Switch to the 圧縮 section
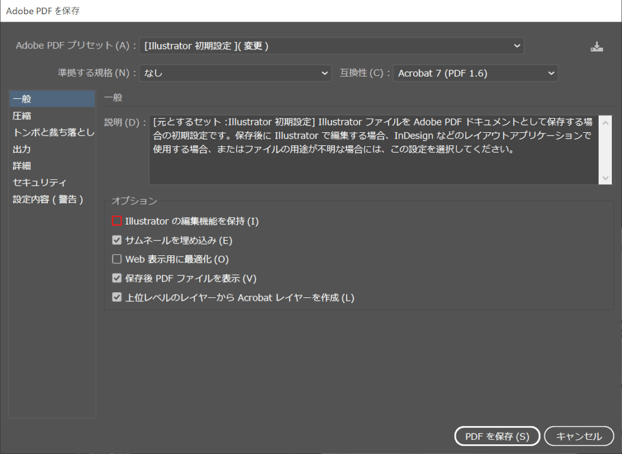Screen dimensions: 622x454 point(52,116)
